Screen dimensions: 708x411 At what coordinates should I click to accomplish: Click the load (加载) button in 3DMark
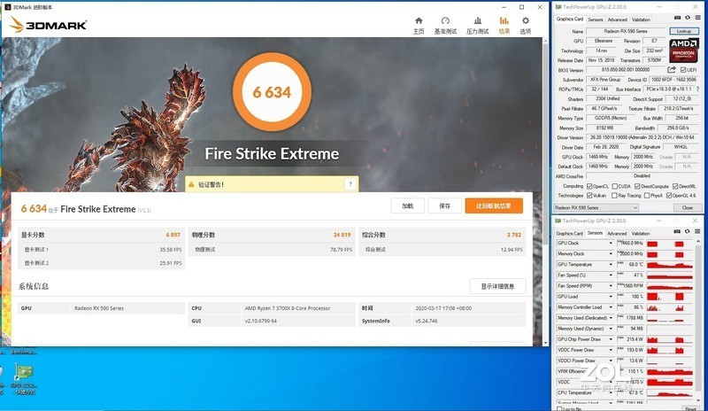(407, 205)
